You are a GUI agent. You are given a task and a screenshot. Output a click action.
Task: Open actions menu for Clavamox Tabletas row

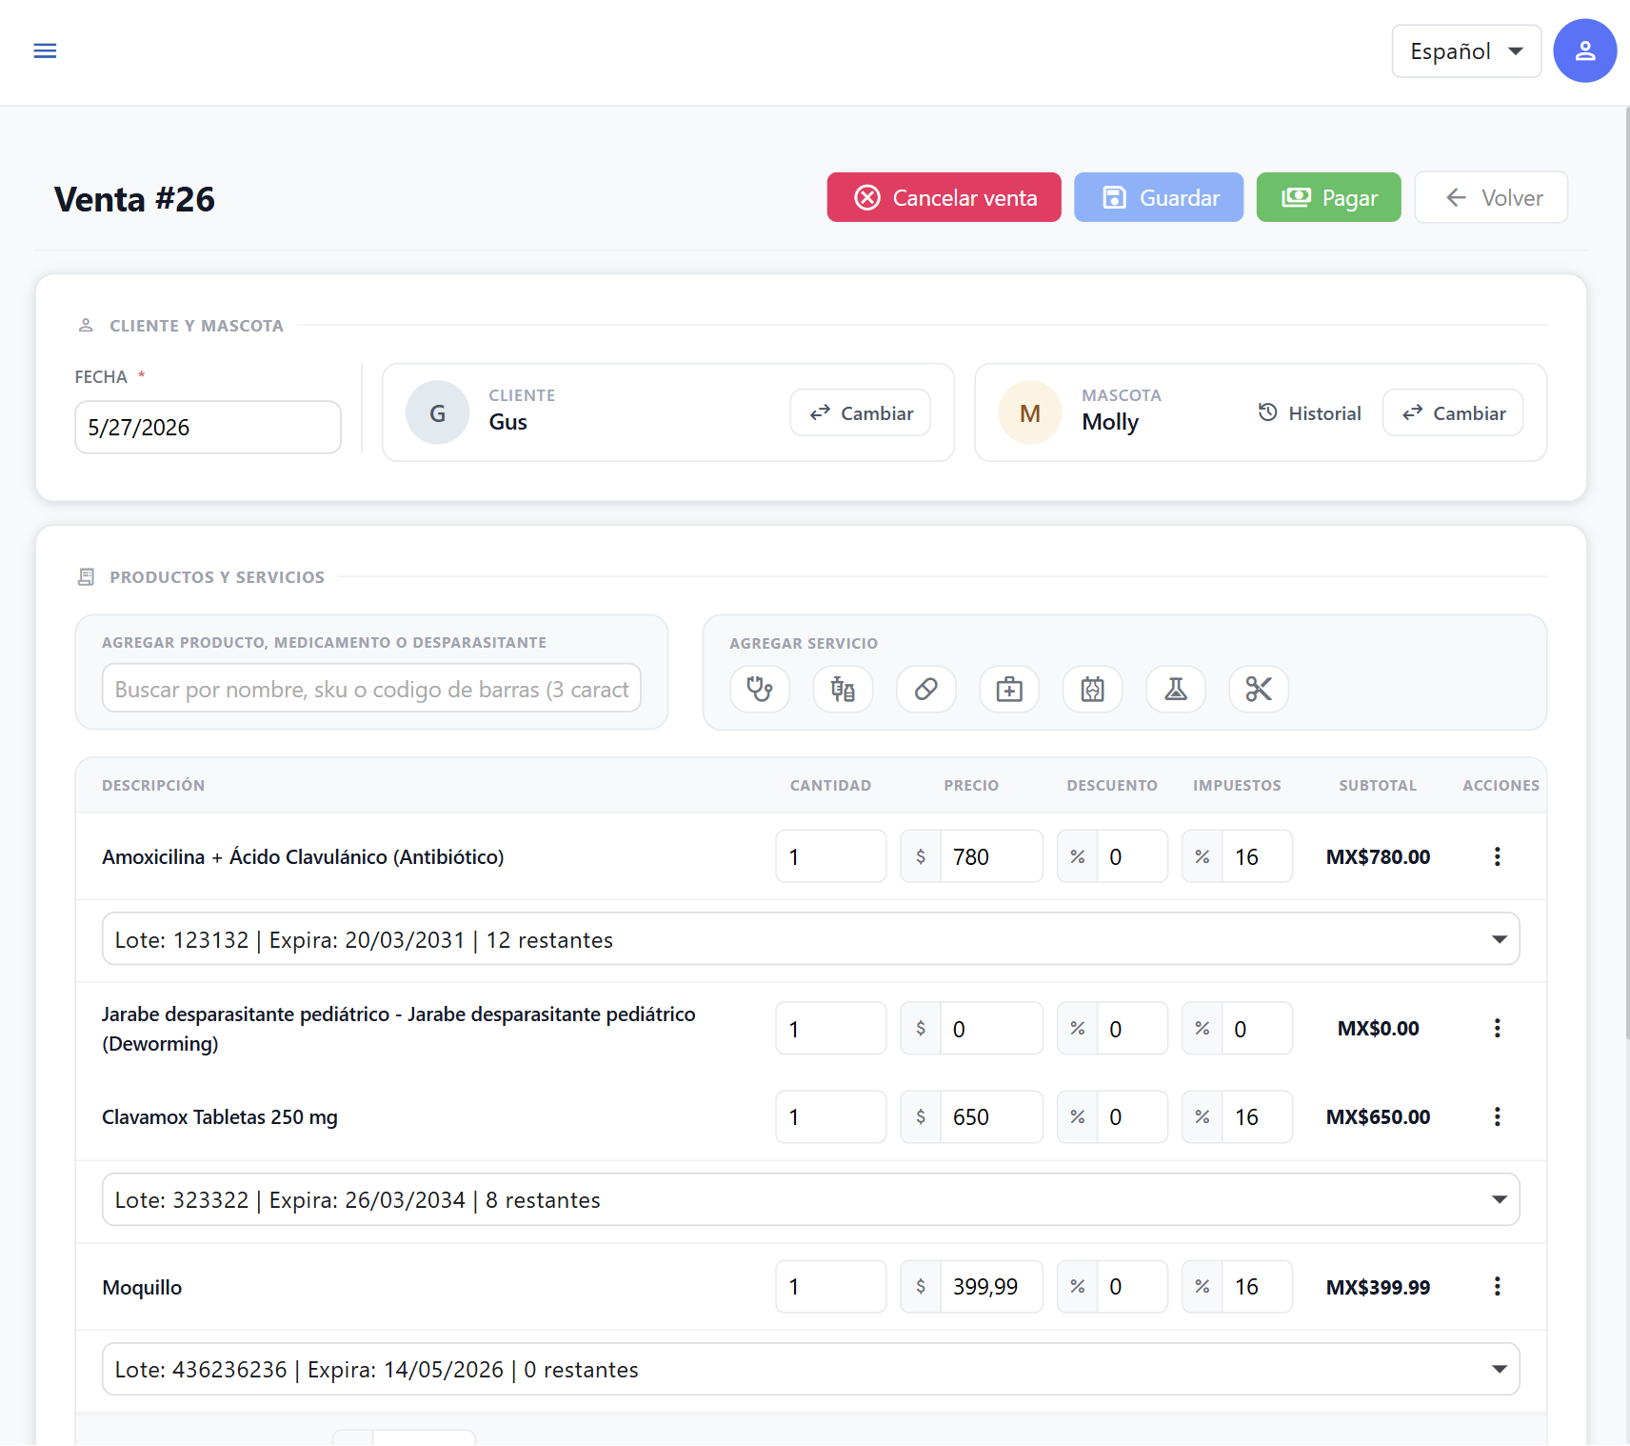(1497, 1116)
